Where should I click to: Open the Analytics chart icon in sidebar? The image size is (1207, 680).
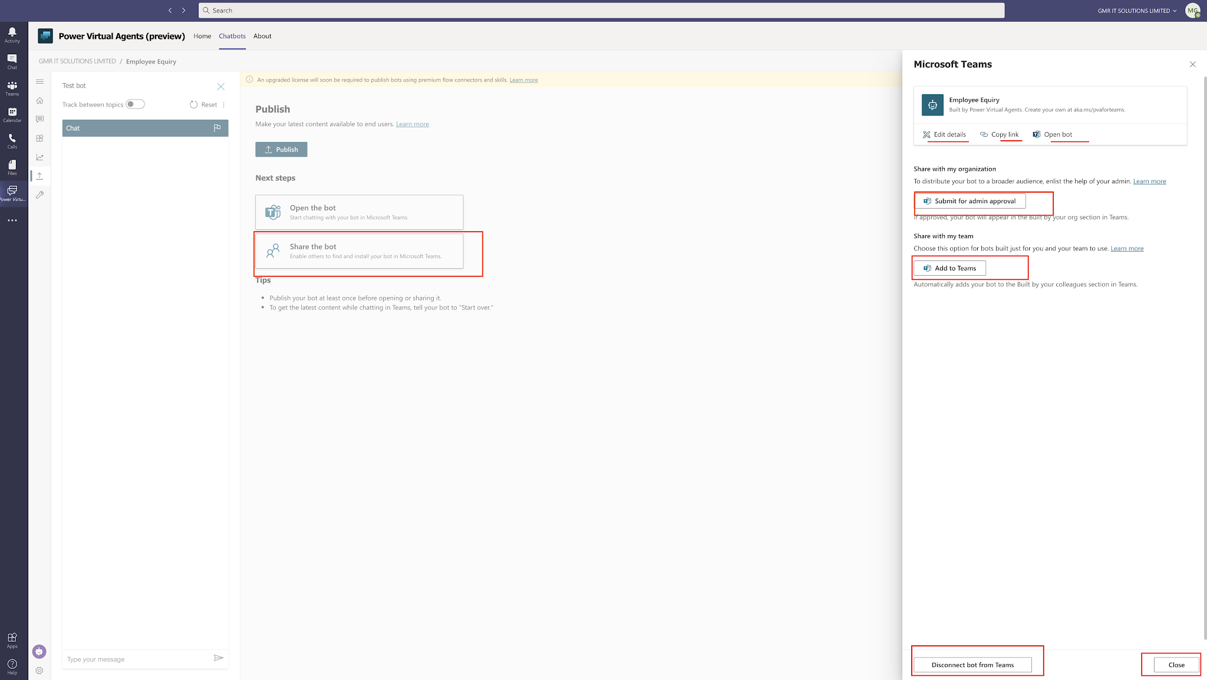click(39, 157)
